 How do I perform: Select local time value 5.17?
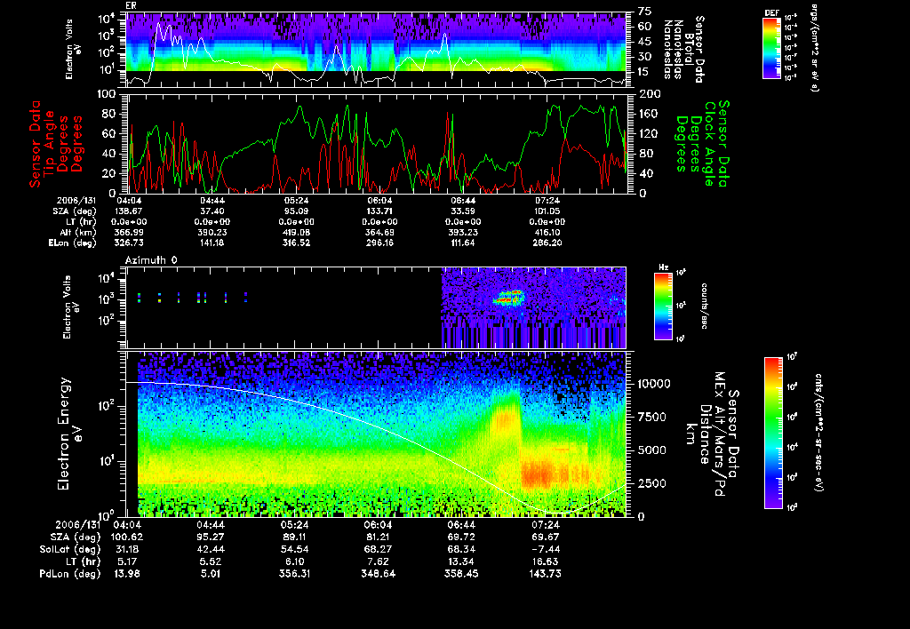[x=126, y=561]
